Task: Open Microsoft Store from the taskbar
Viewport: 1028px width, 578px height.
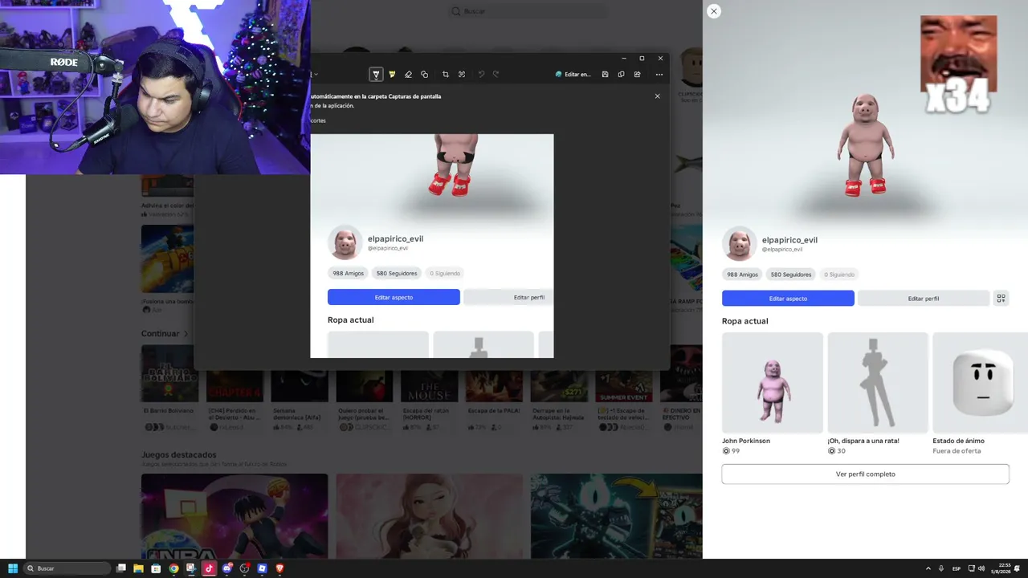Action: tap(157, 568)
